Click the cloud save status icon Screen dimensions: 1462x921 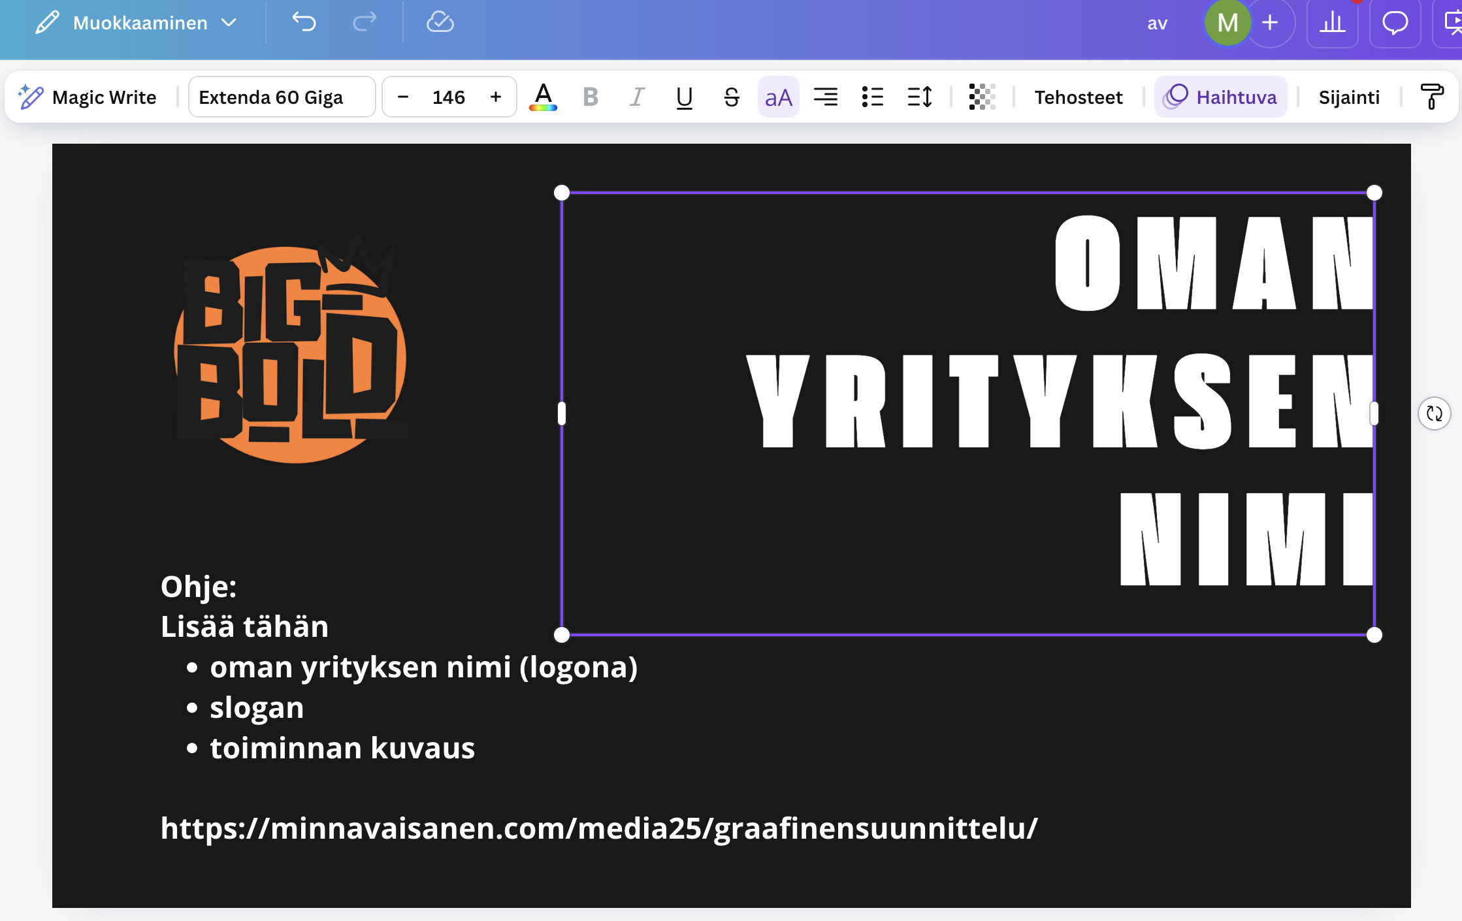[x=440, y=23]
